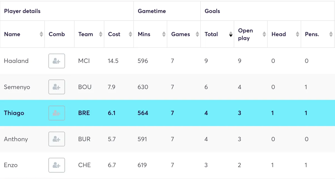Viewport: 335px width, 179px height.
Task: Add Haaland to comparison
Action: point(57,61)
